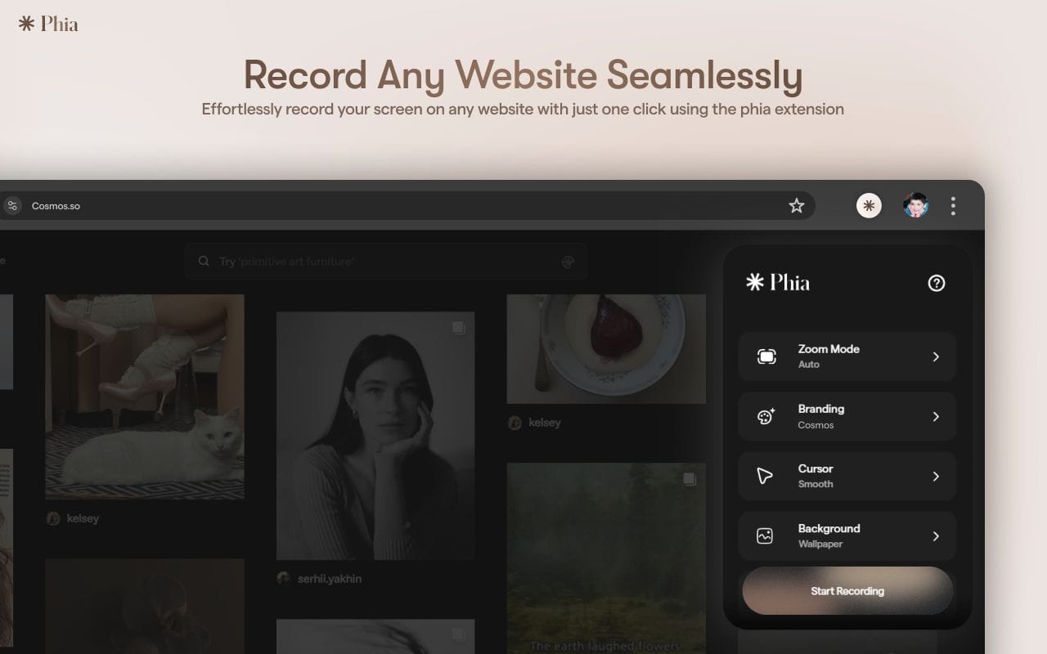The width and height of the screenshot is (1047, 654).
Task: Open the black-and-white woman portrait thumbnail
Action: point(375,435)
